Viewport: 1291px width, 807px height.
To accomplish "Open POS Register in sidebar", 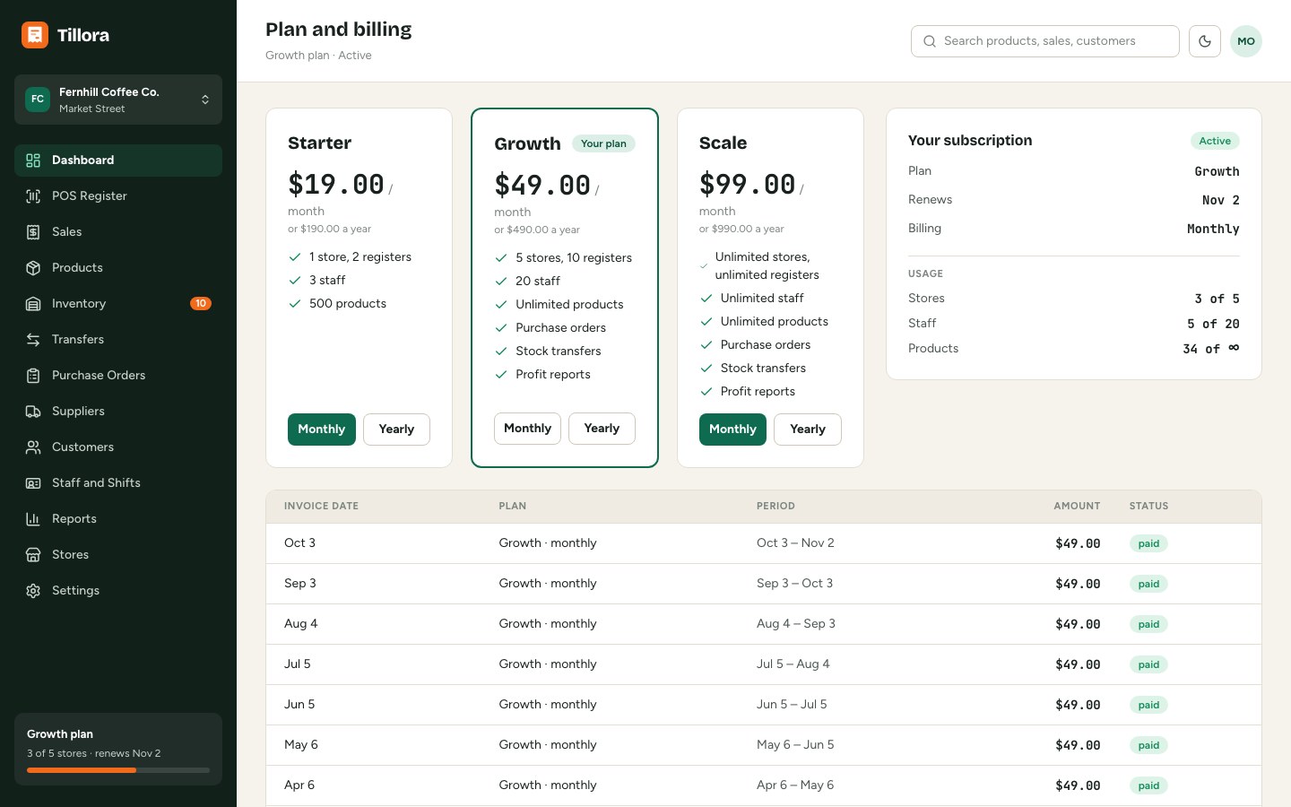I will [x=118, y=196].
